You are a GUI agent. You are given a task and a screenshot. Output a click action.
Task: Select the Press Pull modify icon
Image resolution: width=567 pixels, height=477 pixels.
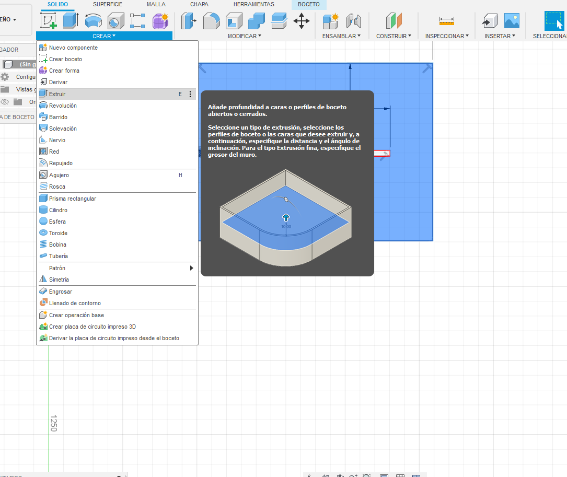(x=189, y=21)
